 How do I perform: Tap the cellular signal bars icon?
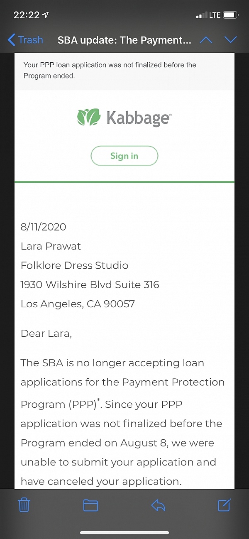click(x=201, y=15)
